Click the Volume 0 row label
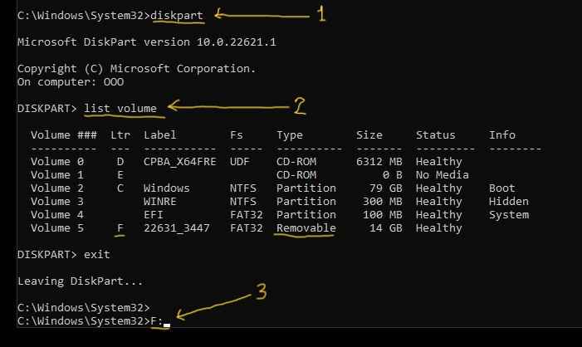 coord(57,161)
